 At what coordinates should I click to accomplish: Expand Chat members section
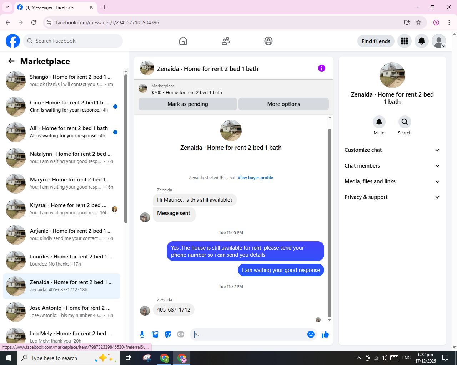pos(392,166)
